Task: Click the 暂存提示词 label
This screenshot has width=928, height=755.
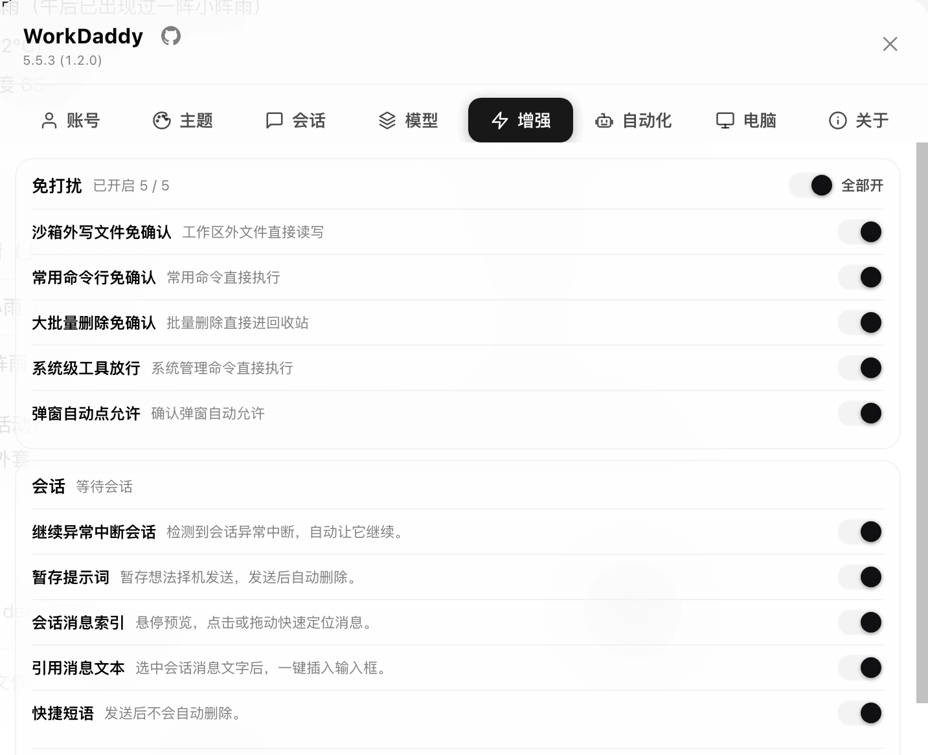Action: (71, 577)
